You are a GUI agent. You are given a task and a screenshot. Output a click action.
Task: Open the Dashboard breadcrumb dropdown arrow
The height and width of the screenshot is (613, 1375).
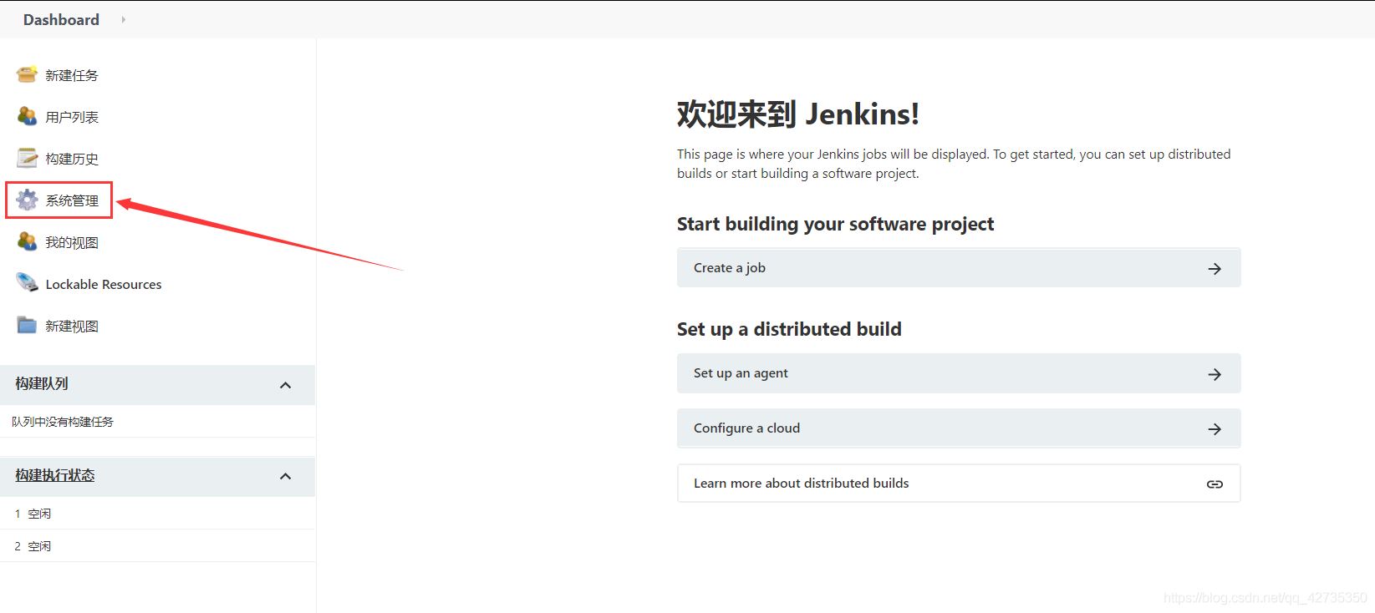[x=123, y=19]
